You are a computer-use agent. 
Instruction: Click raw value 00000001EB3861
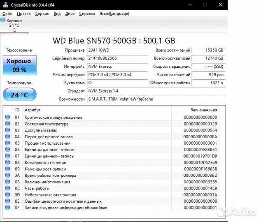(200, 150)
